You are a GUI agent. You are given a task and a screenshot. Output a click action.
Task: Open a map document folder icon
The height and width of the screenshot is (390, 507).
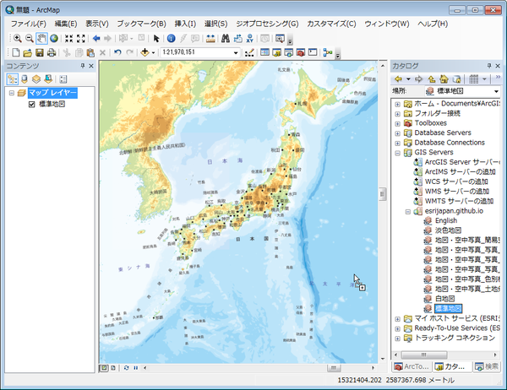(28, 52)
